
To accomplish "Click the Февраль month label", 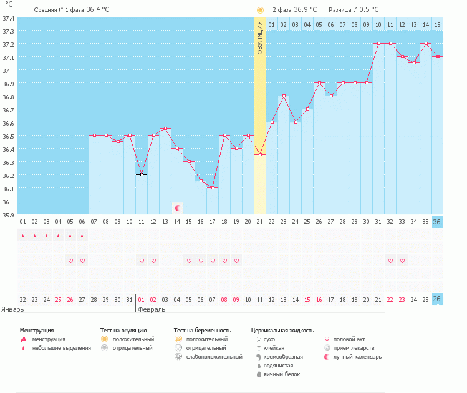I will pyautogui.click(x=152, y=309).
